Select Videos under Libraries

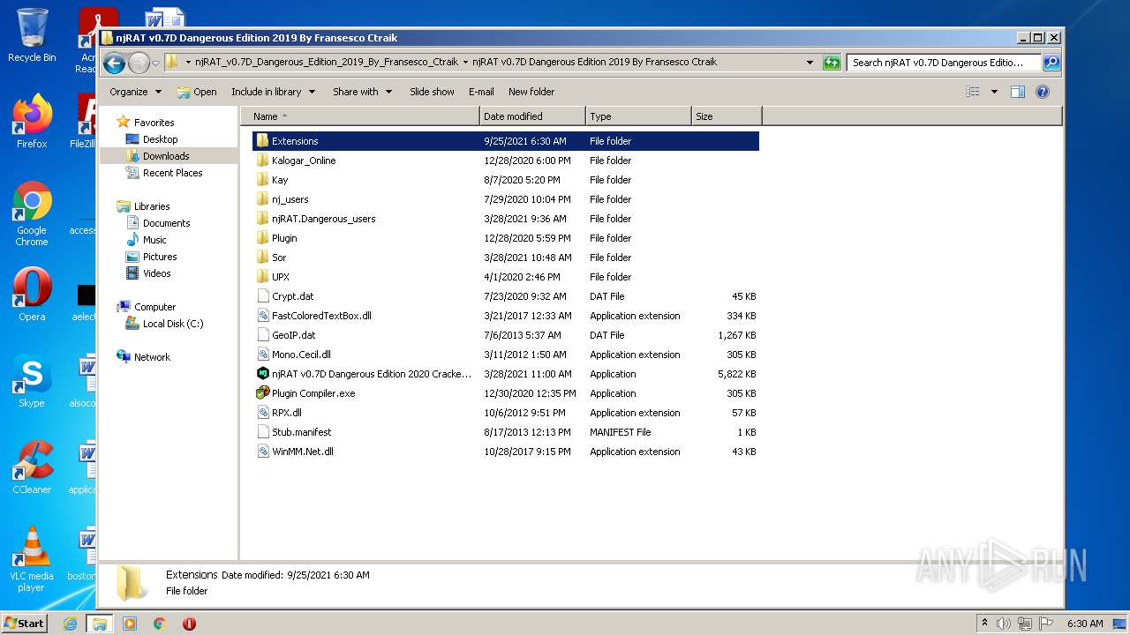pos(157,273)
